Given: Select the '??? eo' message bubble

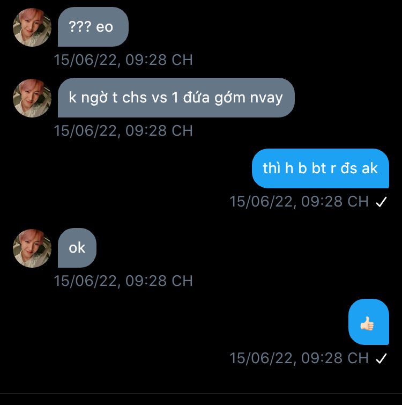Looking at the screenshot, I should click(x=93, y=27).
